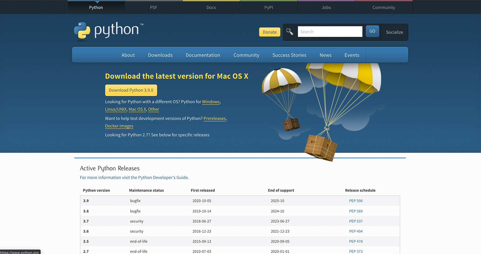The width and height of the screenshot is (481, 254).
Task: Open the Docker images link
Action: tap(119, 126)
